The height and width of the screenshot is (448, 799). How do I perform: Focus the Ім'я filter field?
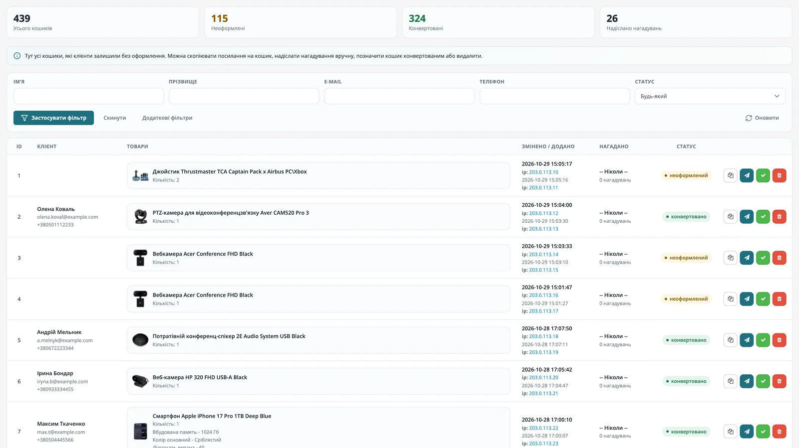coord(88,96)
